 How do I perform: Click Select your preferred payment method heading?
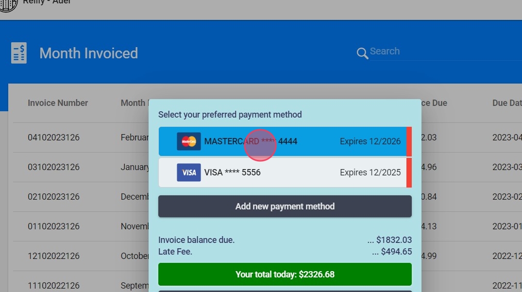click(x=230, y=115)
